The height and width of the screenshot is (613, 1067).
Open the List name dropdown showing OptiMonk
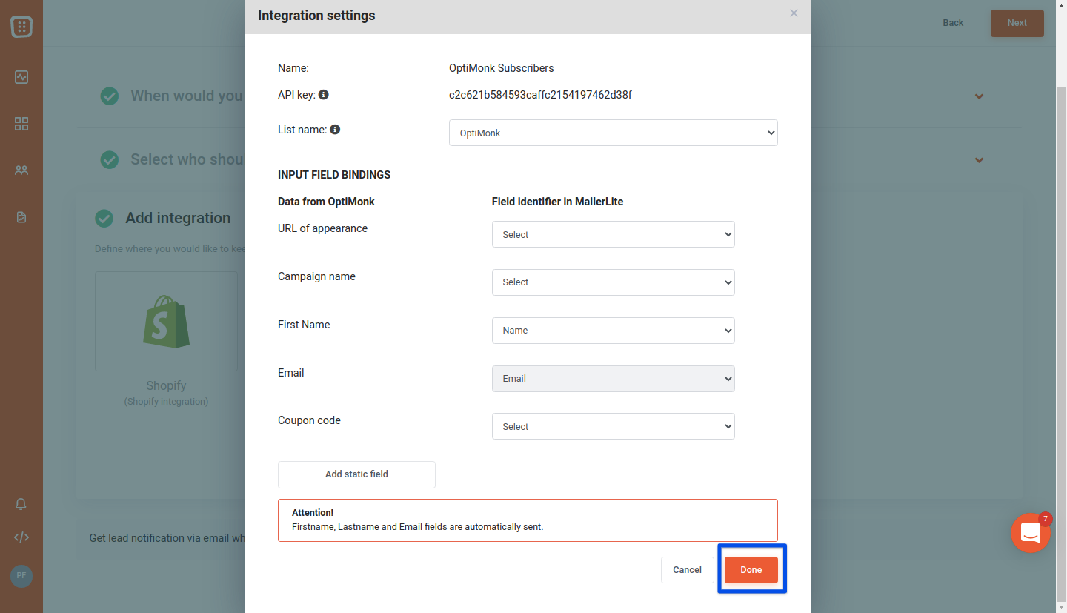[614, 133]
